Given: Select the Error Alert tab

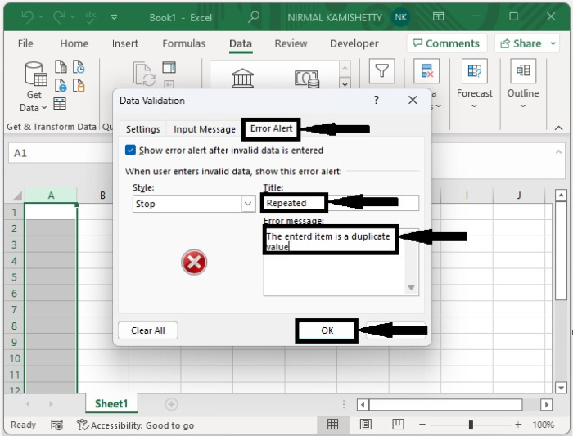Looking at the screenshot, I should [271, 128].
